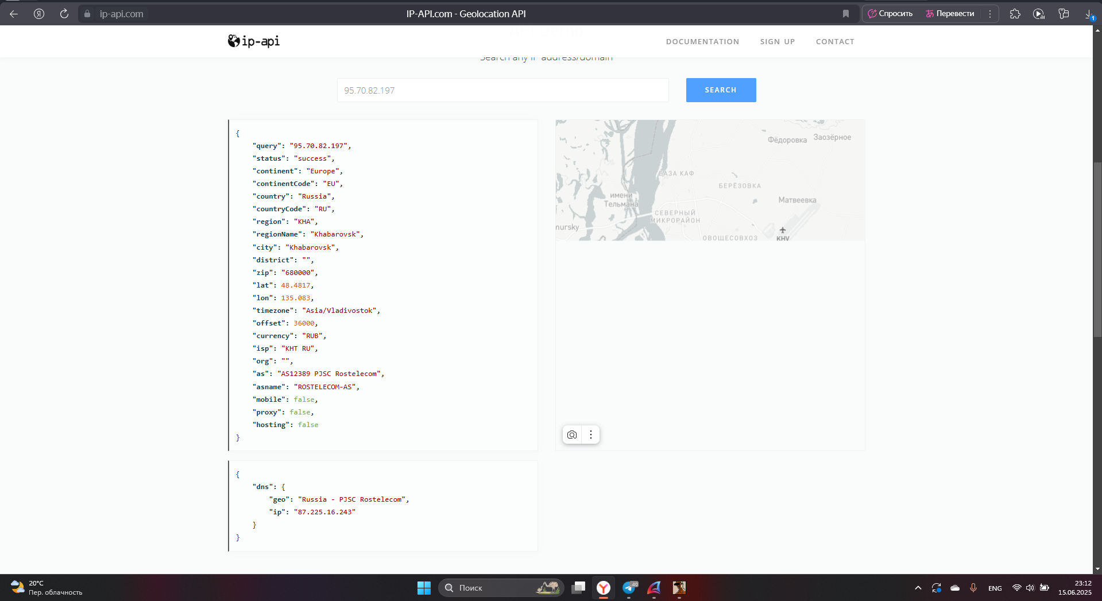Click the lon value 135.083

pos(296,298)
